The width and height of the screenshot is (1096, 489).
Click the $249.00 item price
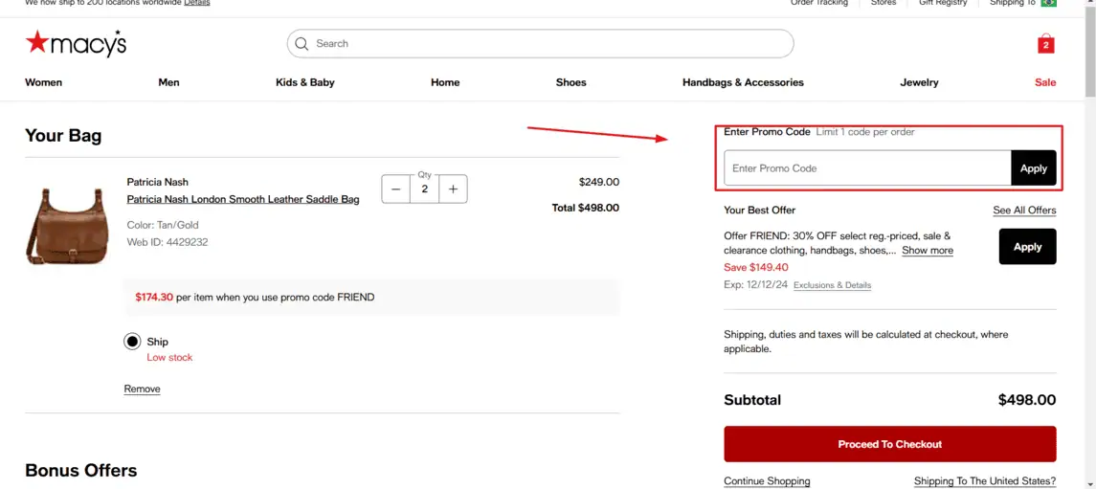click(x=599, y=182)
